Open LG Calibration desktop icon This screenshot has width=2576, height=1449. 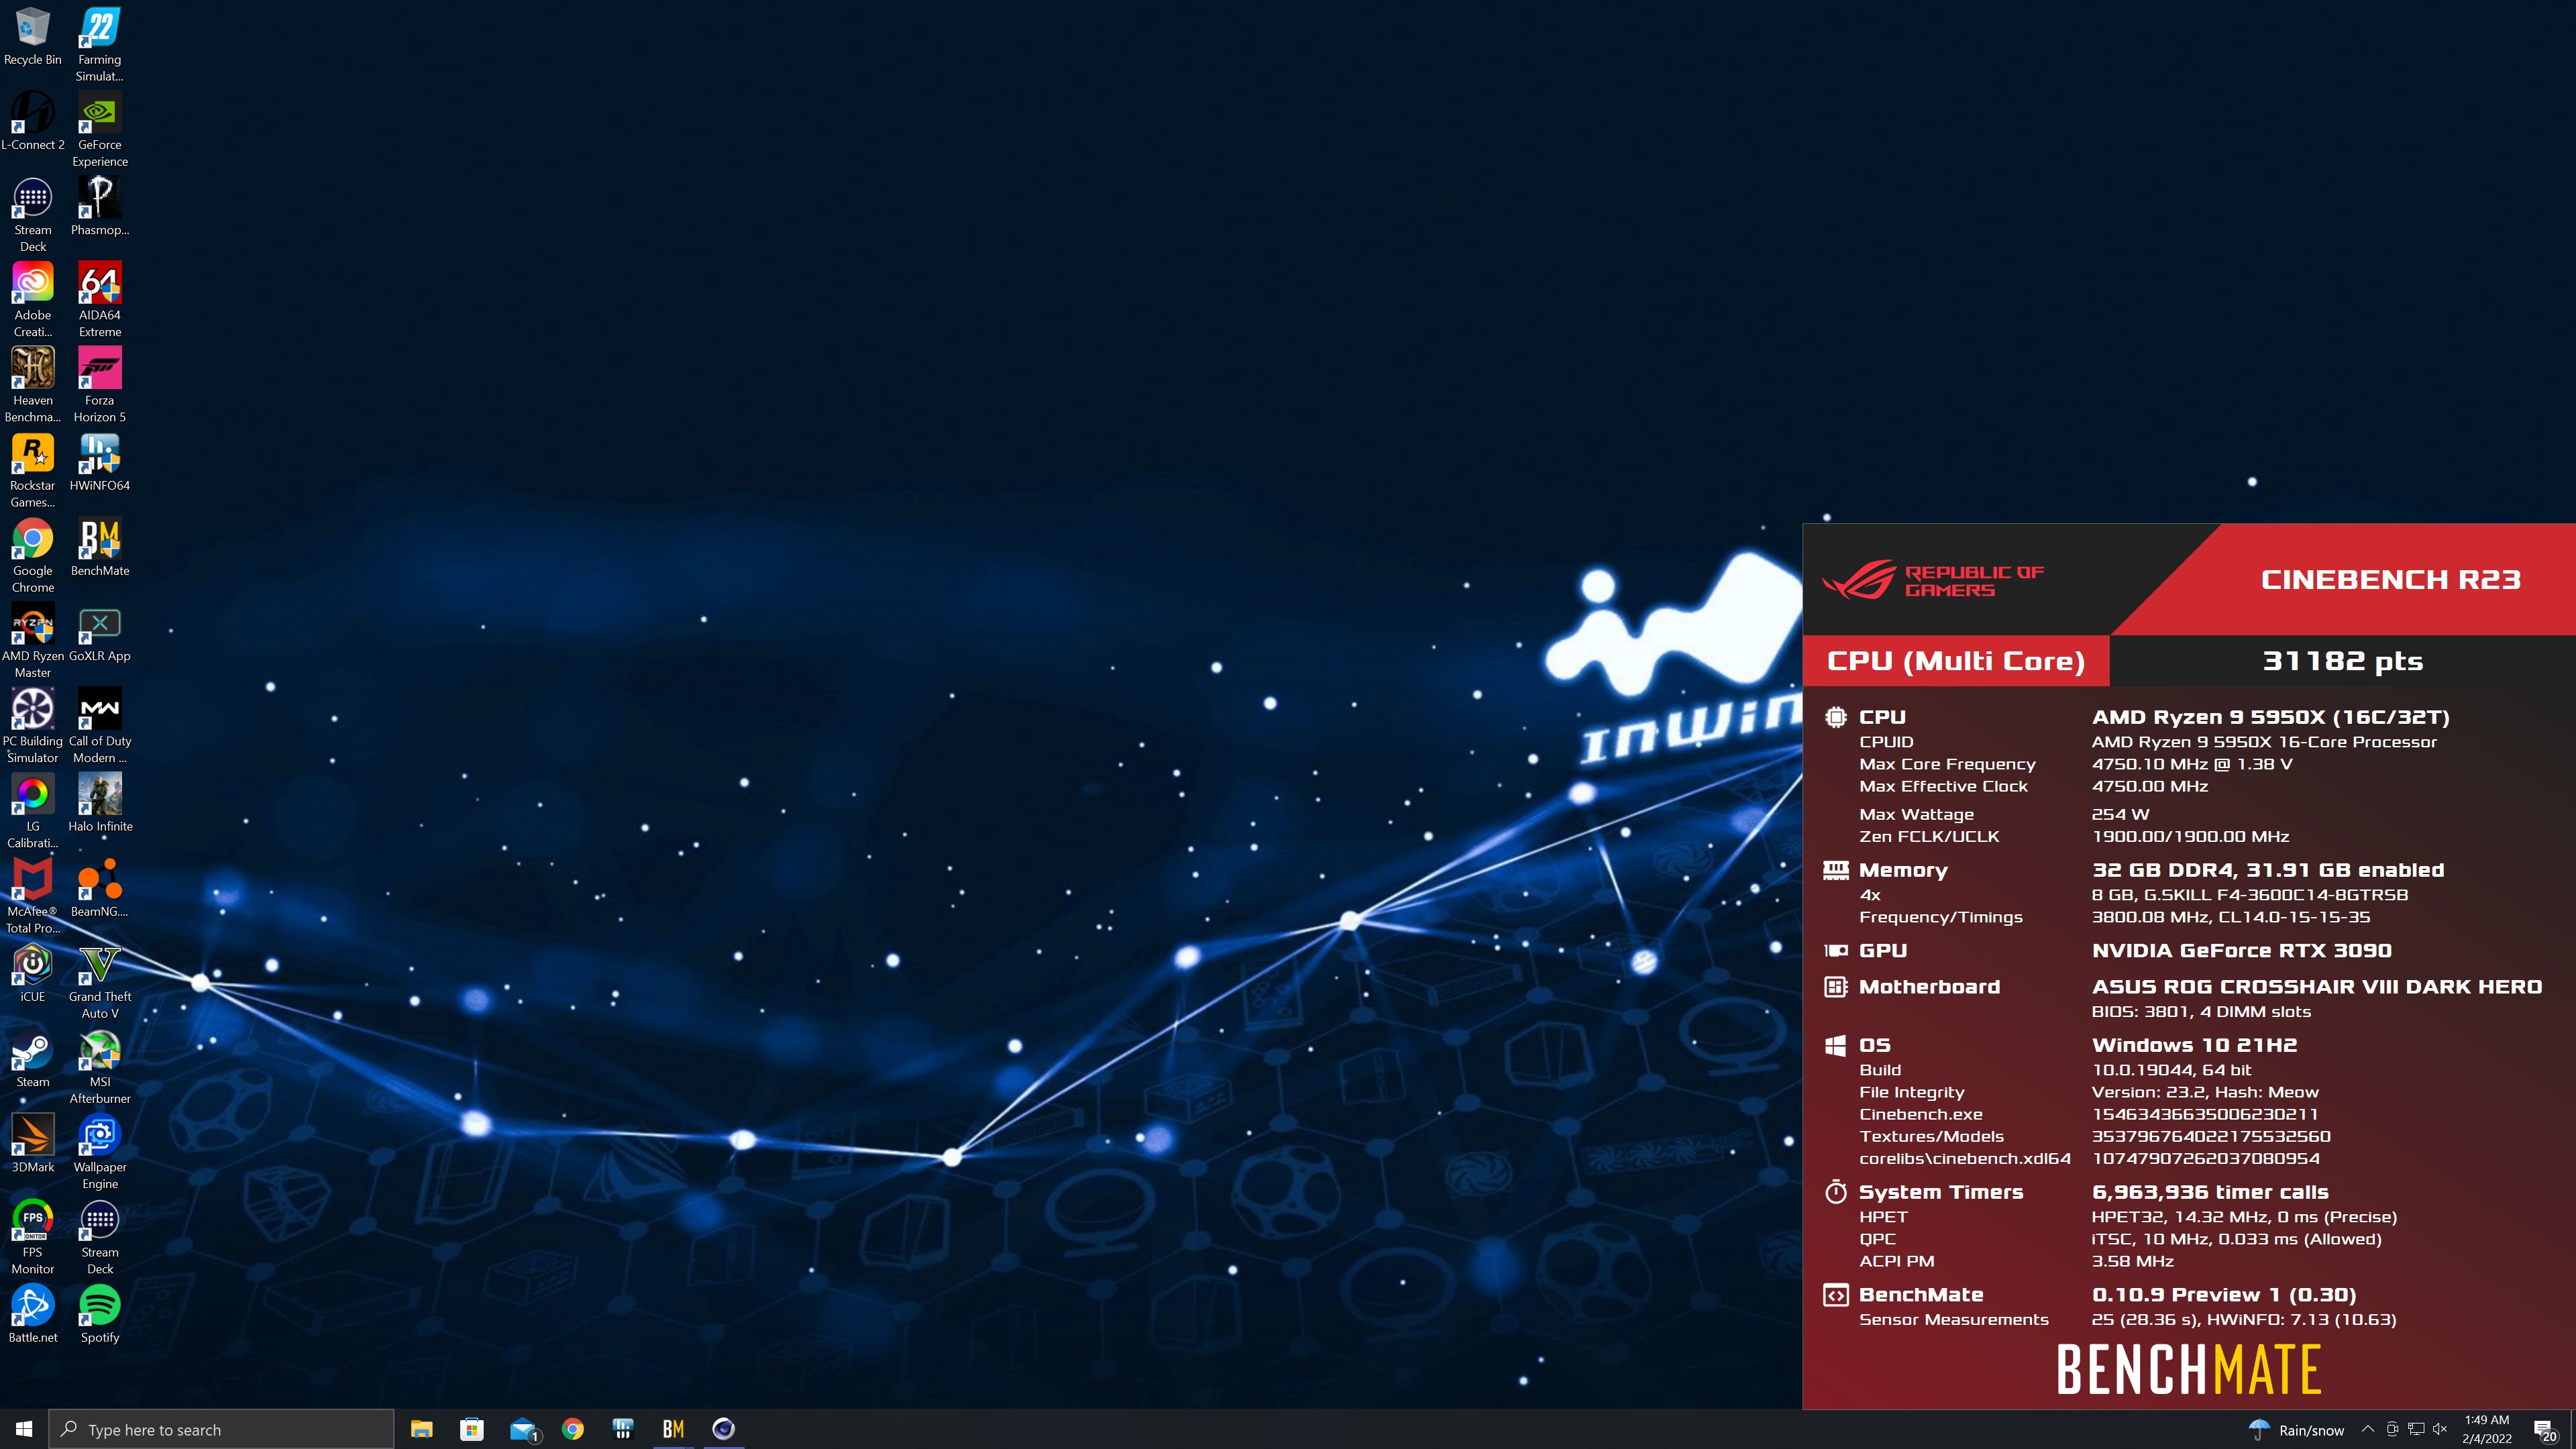[33, 811]
